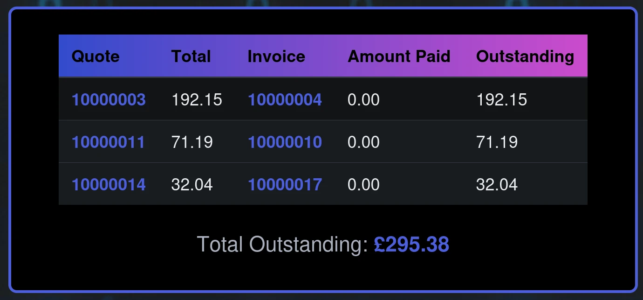Screen dimensions: 643x300
Task: Select the 32.04 value in Total column
Action: [192, 185]
